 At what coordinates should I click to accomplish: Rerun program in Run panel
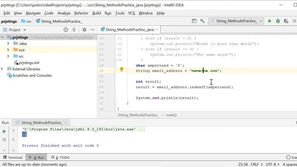(x=4, y=131)
